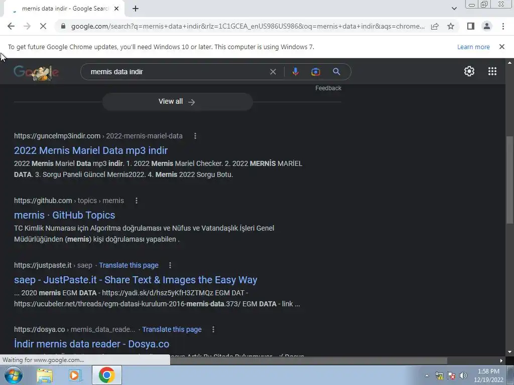Viewport: 514px width, 385px height.
Task: Open the Google apps grid
Action: [492, 71]
